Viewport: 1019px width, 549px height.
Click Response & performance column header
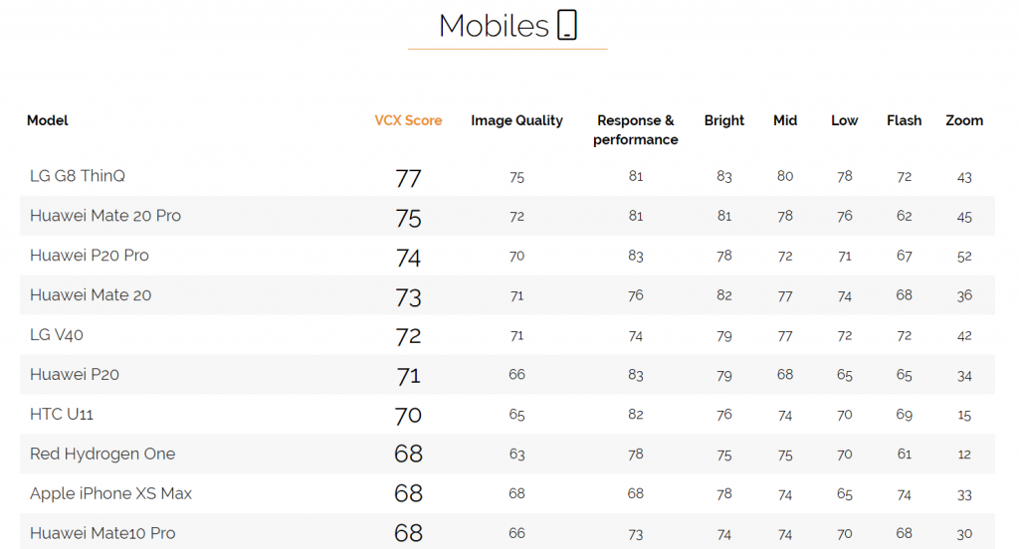click(x=635, y=129)
